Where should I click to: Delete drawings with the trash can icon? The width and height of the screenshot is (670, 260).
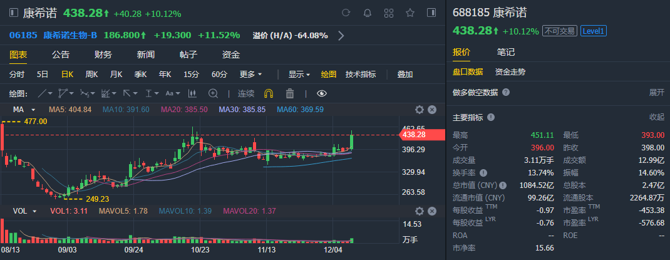pyautogui.click(x=290, y=93)
